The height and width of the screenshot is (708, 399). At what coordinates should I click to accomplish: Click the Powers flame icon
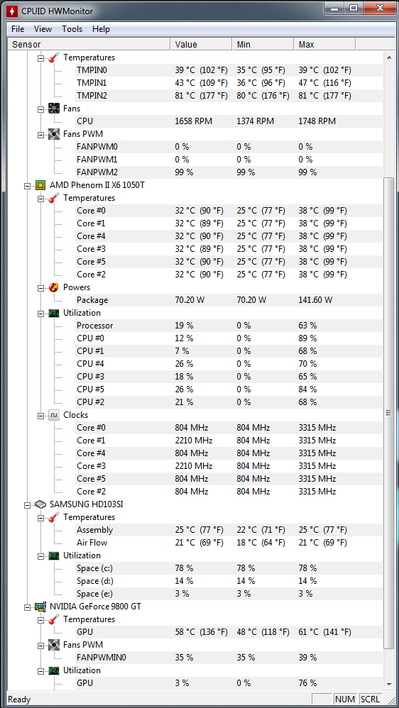(54, 287)
